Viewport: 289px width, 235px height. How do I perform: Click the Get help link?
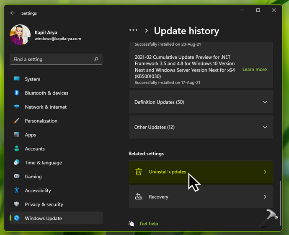pos(149,224)
